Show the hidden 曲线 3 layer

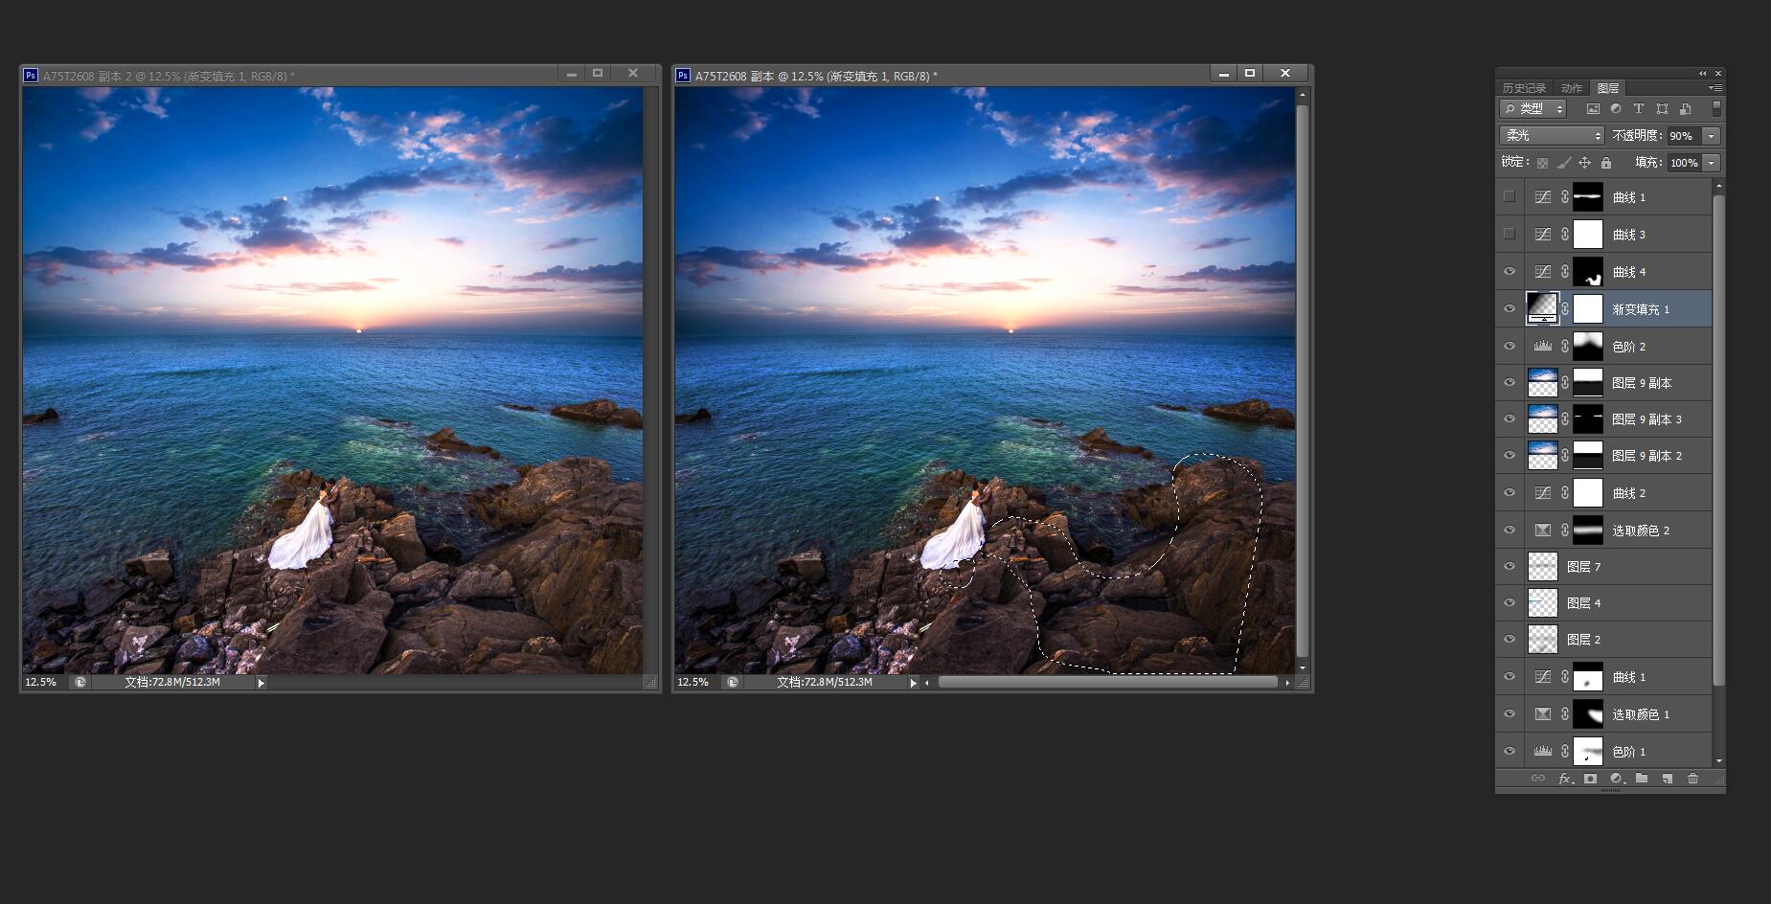1510,234
